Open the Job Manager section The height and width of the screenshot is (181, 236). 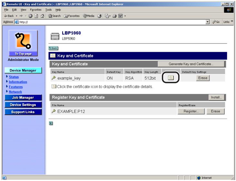(23, 98)
